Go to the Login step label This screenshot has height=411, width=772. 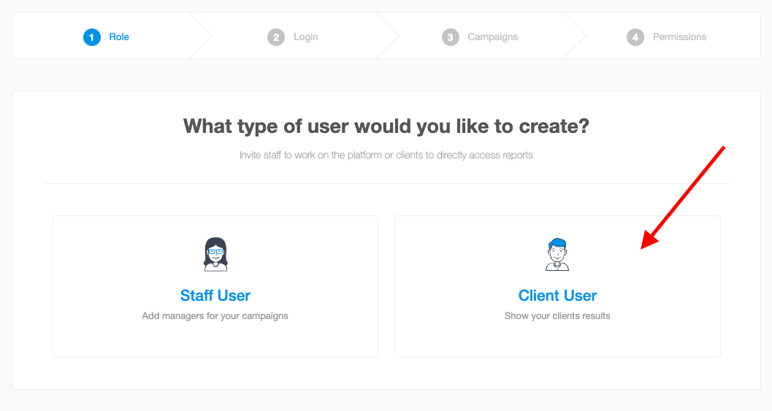tap(306, 37)
